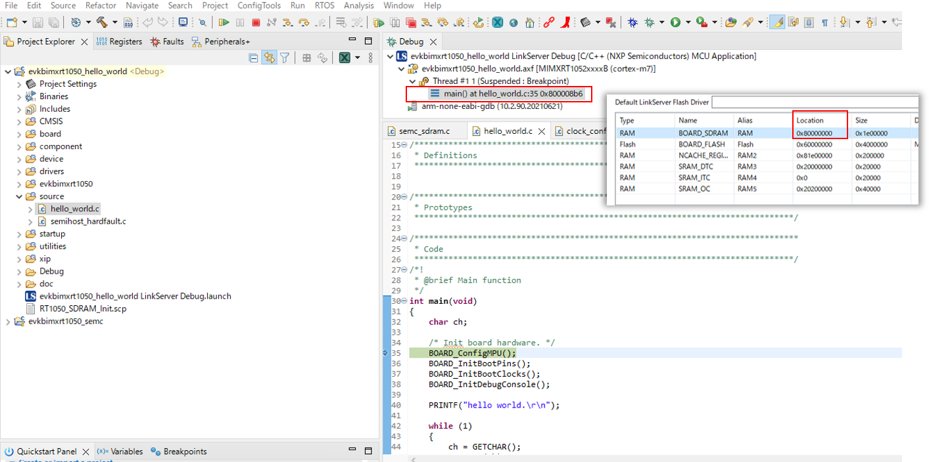Screen dimensions: 929x462
Task: Click the chip flash programming icon
Action: [586, 22]
